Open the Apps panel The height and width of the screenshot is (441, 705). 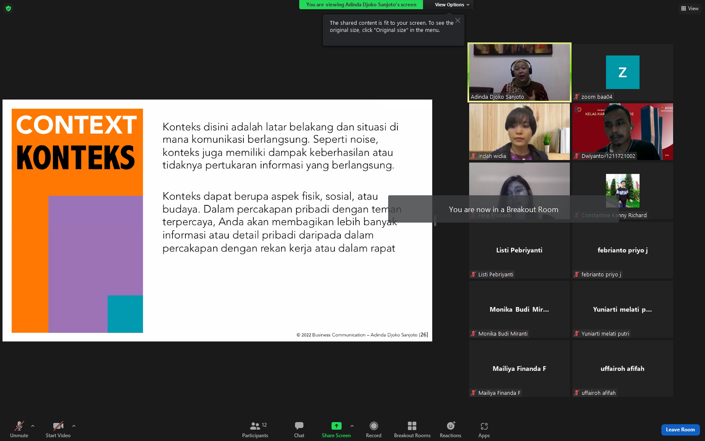tap(484, 430)
